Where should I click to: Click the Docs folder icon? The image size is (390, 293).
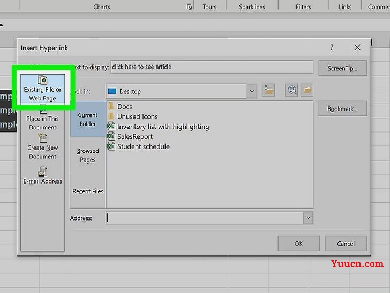tap(111, 106)
